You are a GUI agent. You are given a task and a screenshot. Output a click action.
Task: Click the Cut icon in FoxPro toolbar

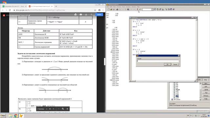click(123, 10)
